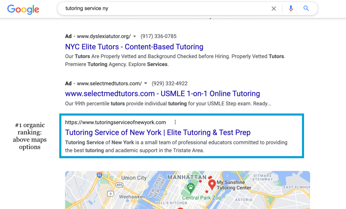Clear the search box text

click(274, 9)
